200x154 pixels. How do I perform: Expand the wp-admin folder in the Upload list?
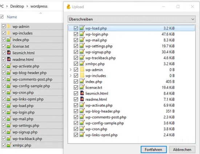[x=71, y=70]
